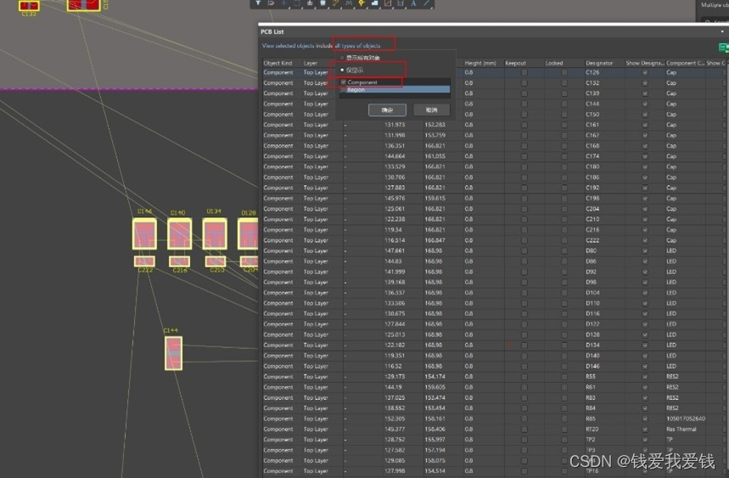Select component C144 footprint on canvas
Image resolution: width=729 pixels, height=478 pixels.
click(173, 353)
